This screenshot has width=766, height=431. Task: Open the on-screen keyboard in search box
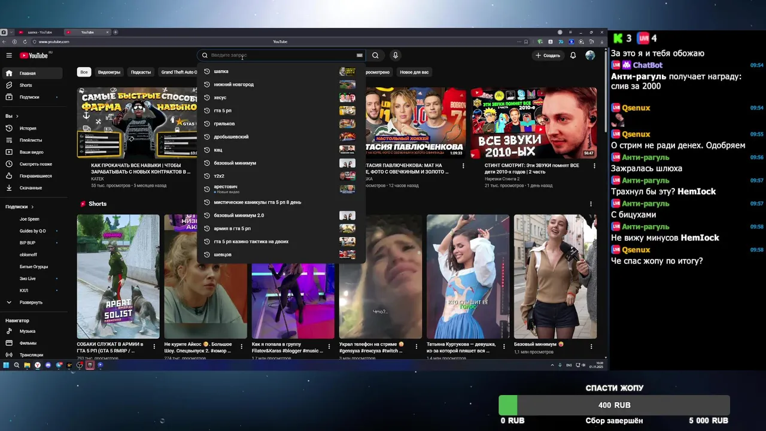[x=359, y=55]
